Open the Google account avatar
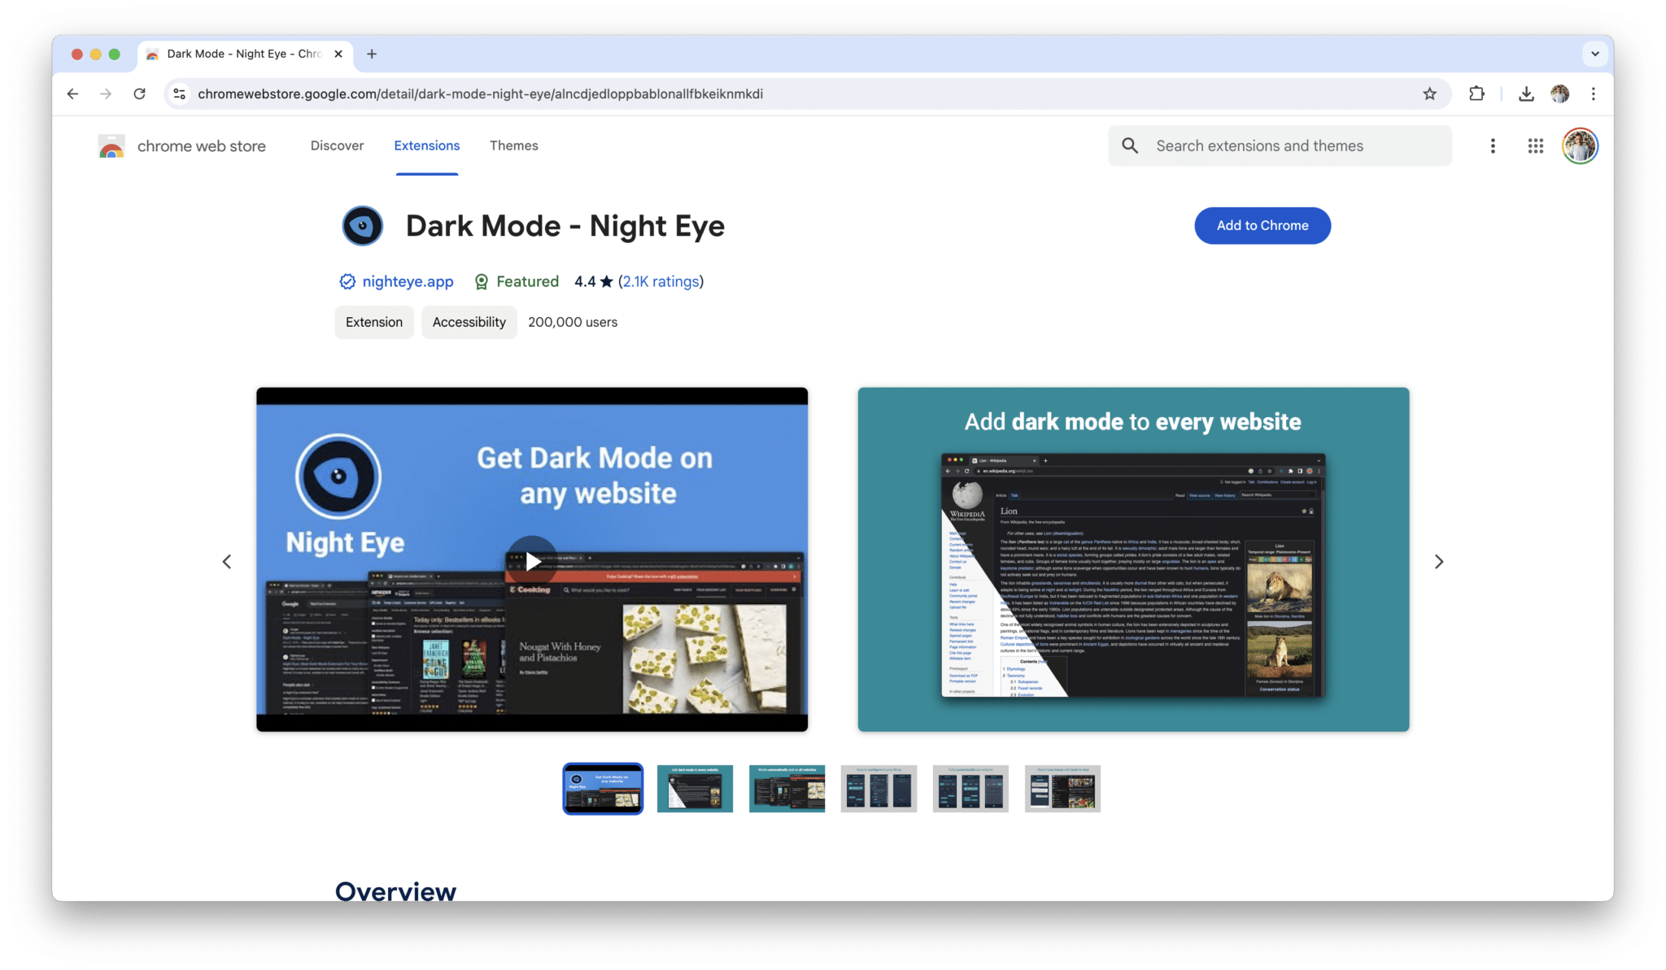The height and width of the screenshot is (970, 1666). click(x=1580, y=146)
